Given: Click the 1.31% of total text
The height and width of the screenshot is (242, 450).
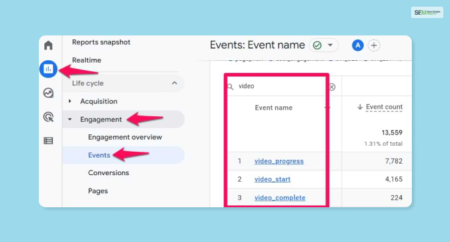Looking at the screenshot, I should click(384, 144).
